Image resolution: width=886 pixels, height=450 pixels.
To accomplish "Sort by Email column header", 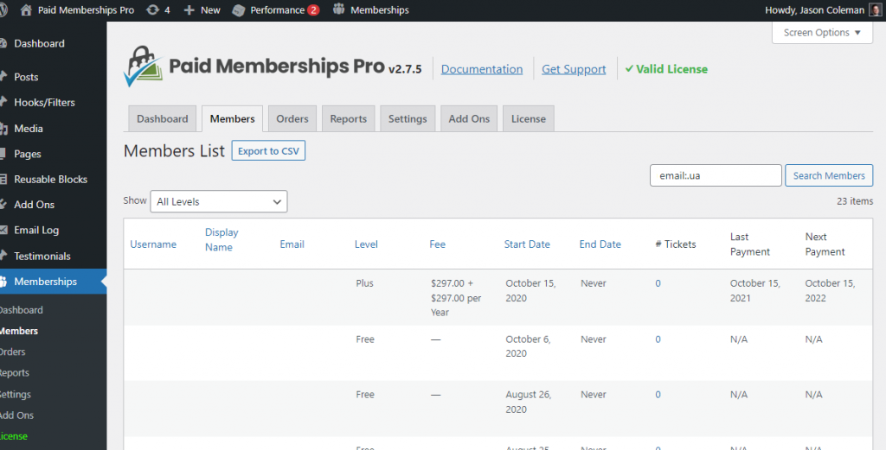I will click(292, 244).
